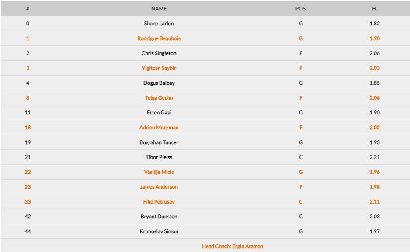This screenshot has width=410, height=252.
Task: Click Head Coach: Ergin Ataman text
Action: coord(233,246)
